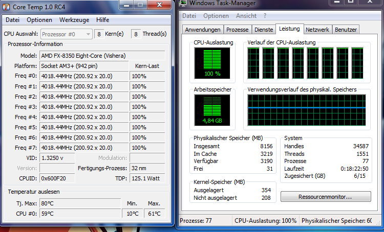384x232 pixels.
Task: Open Optionen menu in Task-Manager
Action: point(216,16)
